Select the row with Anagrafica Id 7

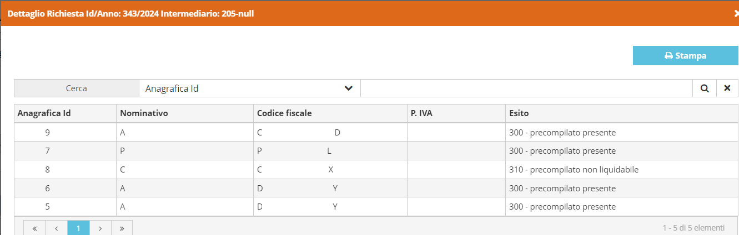click(x=376, y=151)
